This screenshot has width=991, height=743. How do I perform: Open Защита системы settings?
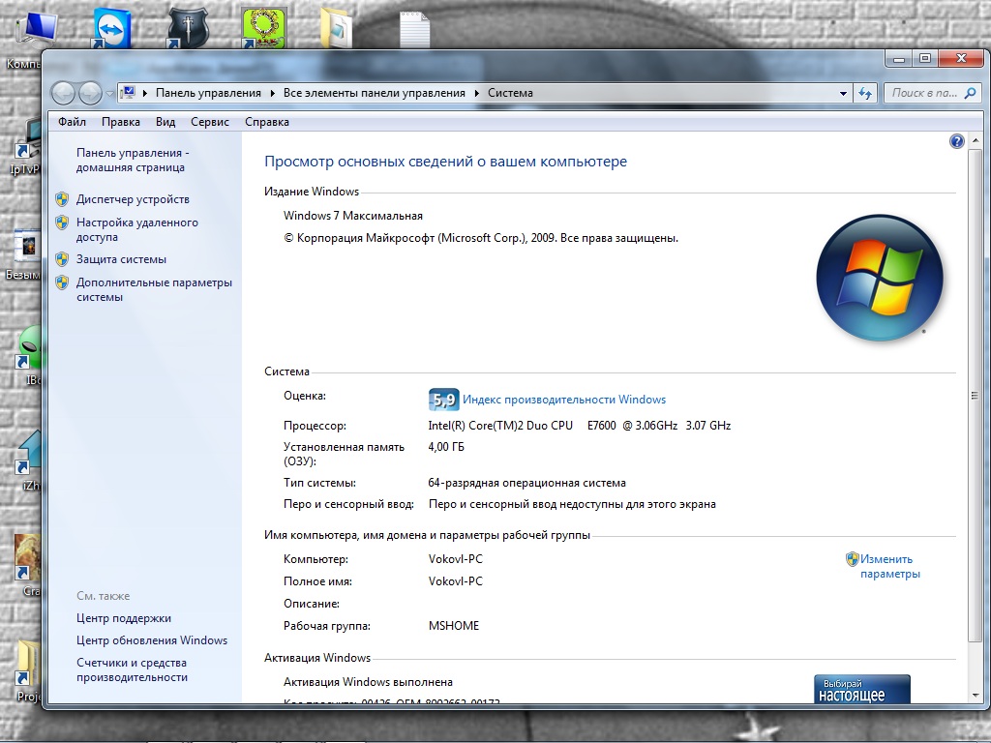point(121,259)
